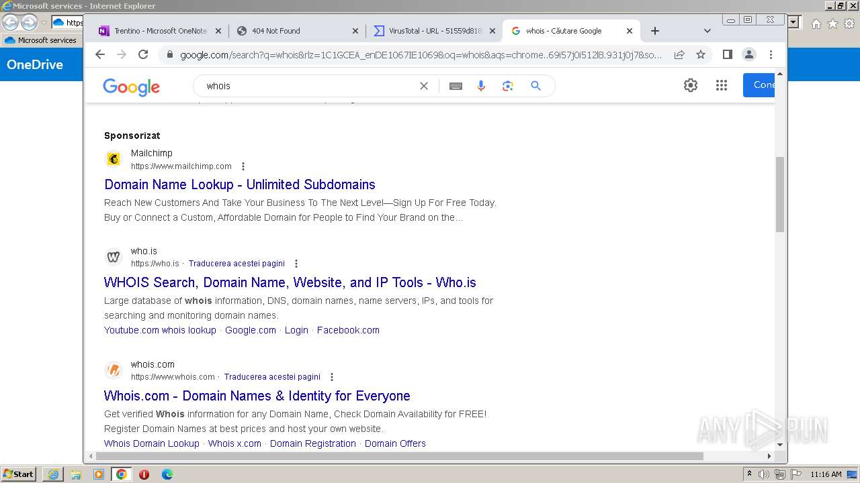Image resolution: width=860 pixels, height=483 pixels.
Task: Start voice search with microphone
Action: tap(481, 86)
